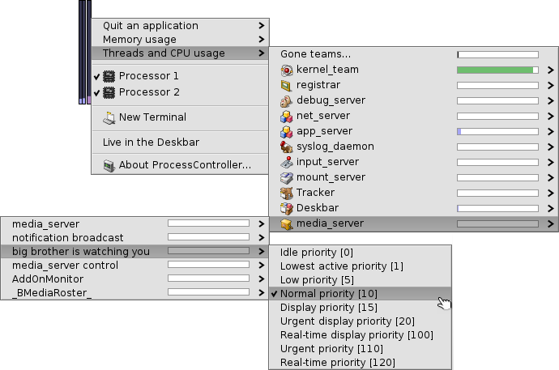Click the net_server cubes icon
559x370 pixels.
[x=286, y=116]
